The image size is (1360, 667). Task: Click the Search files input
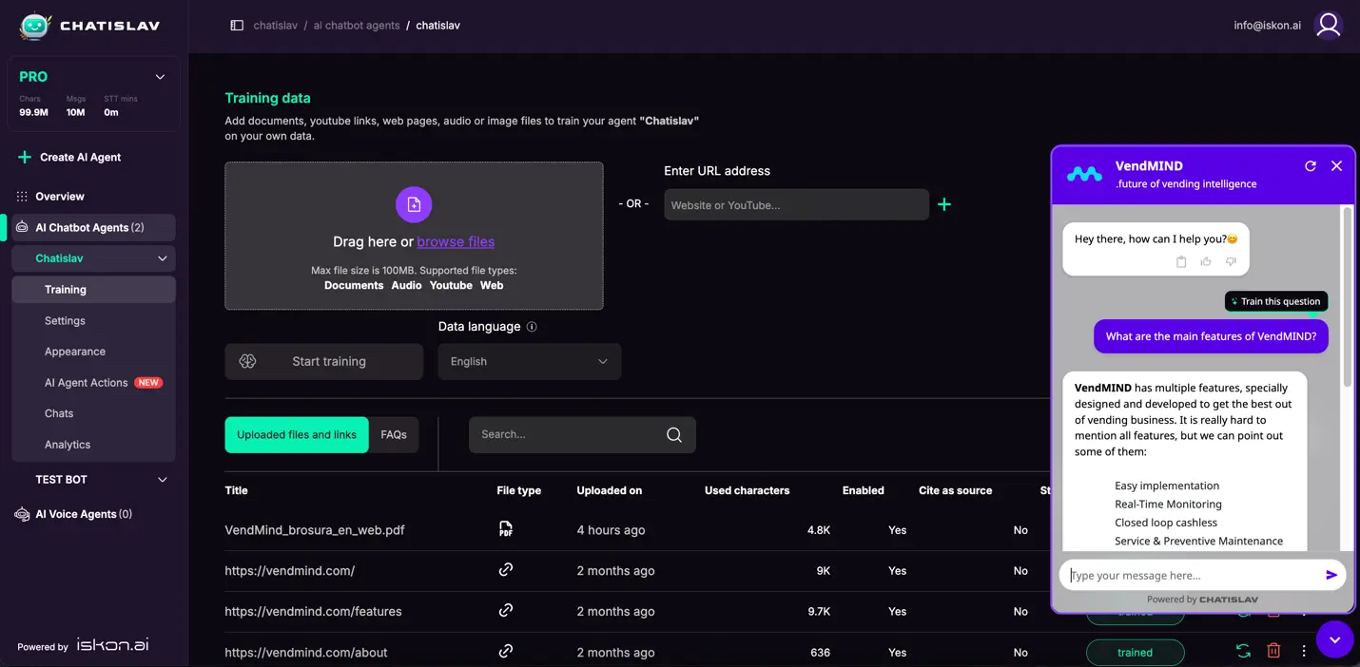(582, 434)
